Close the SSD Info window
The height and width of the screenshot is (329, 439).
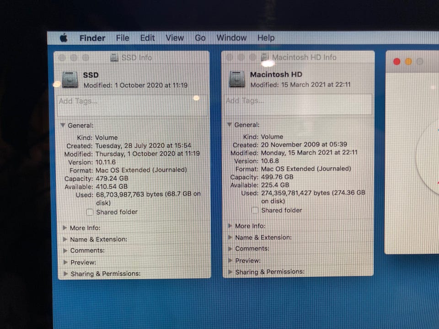[62, 58]
